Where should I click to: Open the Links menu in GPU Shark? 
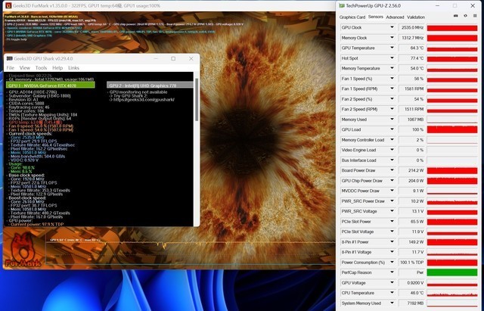coord(74,68)
